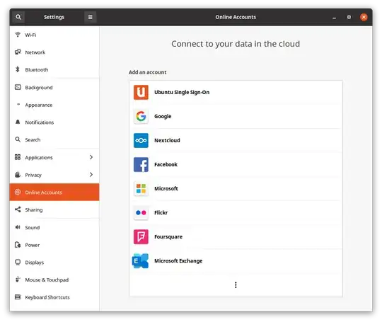Viewport: 382px width, 322px height.
Task: Click the Mouse & Touchpad icon
Action: coord(18,280)
